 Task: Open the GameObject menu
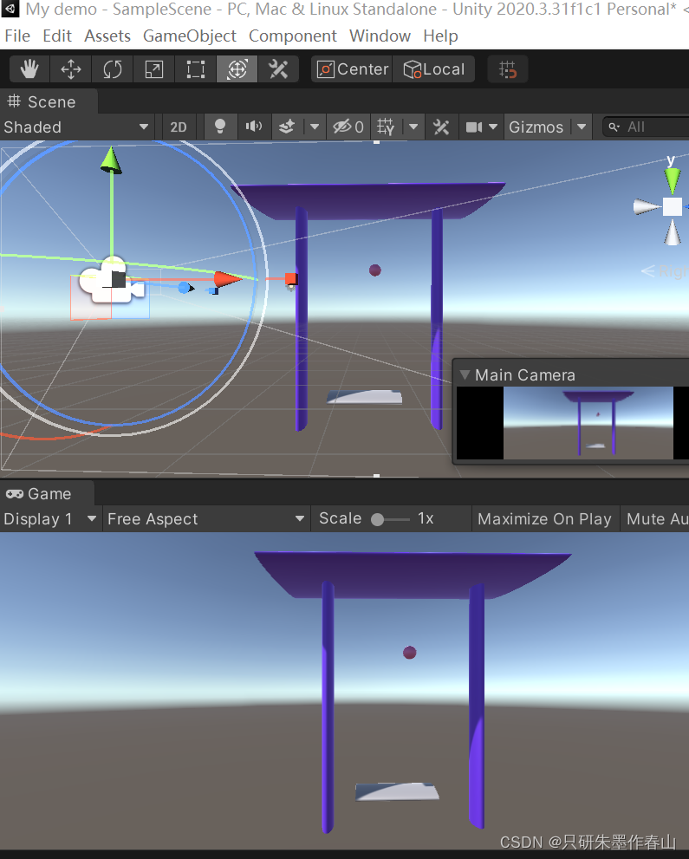click(190, 36)
